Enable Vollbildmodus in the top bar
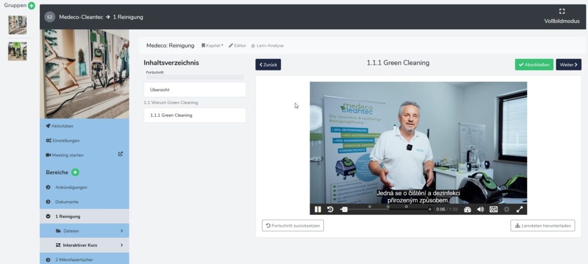The height and width of the screenshot is (264, 588). click(x=562, y=17)
